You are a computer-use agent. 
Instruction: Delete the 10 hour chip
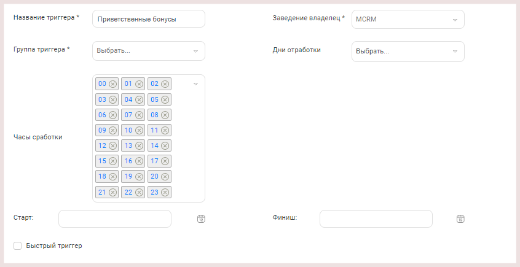pos(139,131)
